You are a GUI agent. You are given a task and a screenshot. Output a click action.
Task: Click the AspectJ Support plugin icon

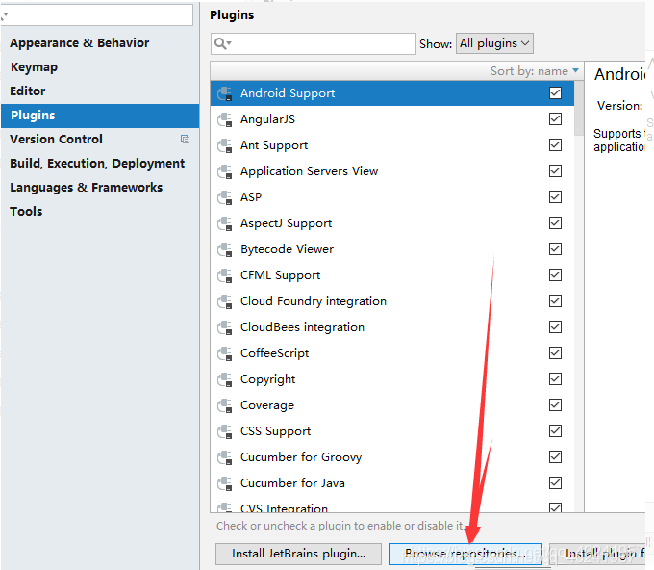click(x=225, y=223)
